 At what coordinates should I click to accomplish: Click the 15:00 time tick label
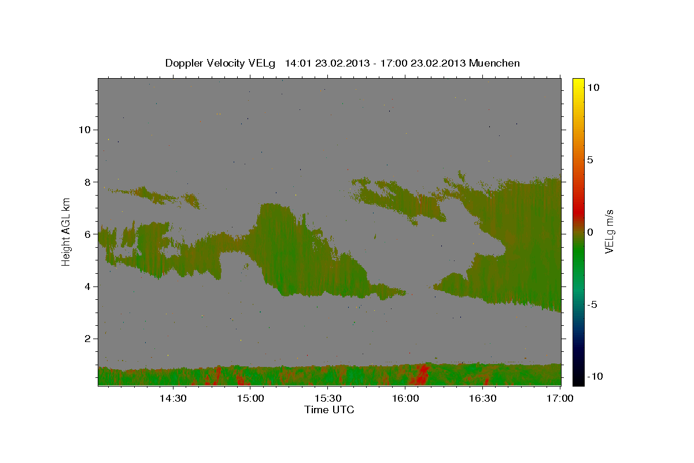coord(250,398)
